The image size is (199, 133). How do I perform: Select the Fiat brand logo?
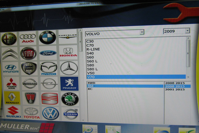[28, 54]
